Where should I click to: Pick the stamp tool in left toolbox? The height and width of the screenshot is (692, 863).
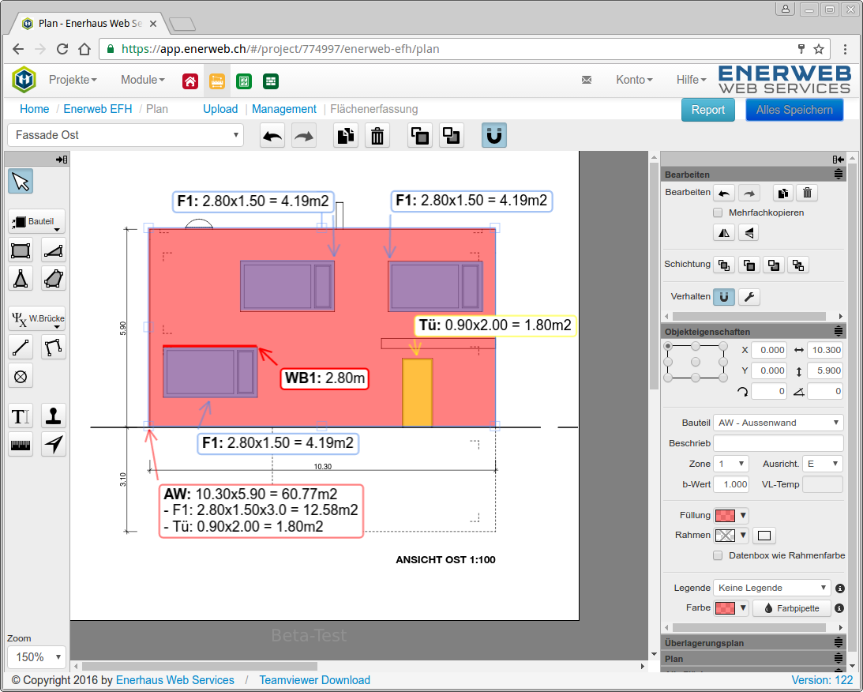pos(53,416)
